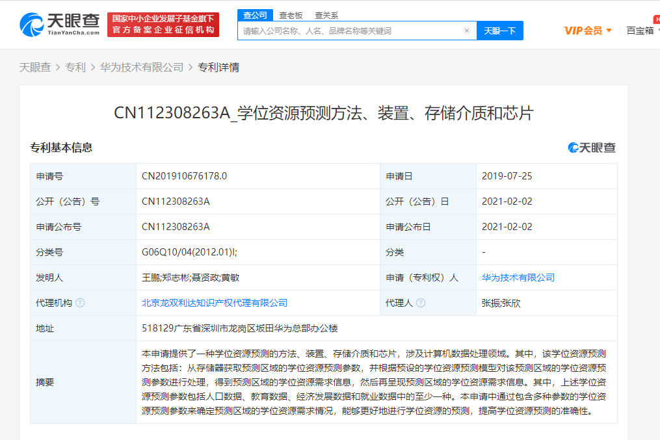The image size is (660, 440).
Task: Click the help icon next to 代理机构
Action: coord(80,303)
